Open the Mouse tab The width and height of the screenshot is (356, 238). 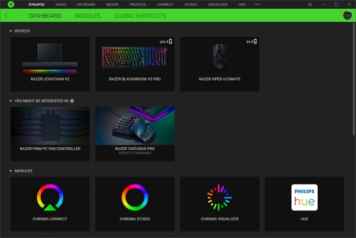pos(112,4)
